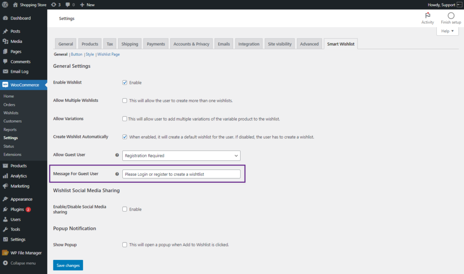
Task: Switch to Site visibility tab
Action: [x=280, y=44]
